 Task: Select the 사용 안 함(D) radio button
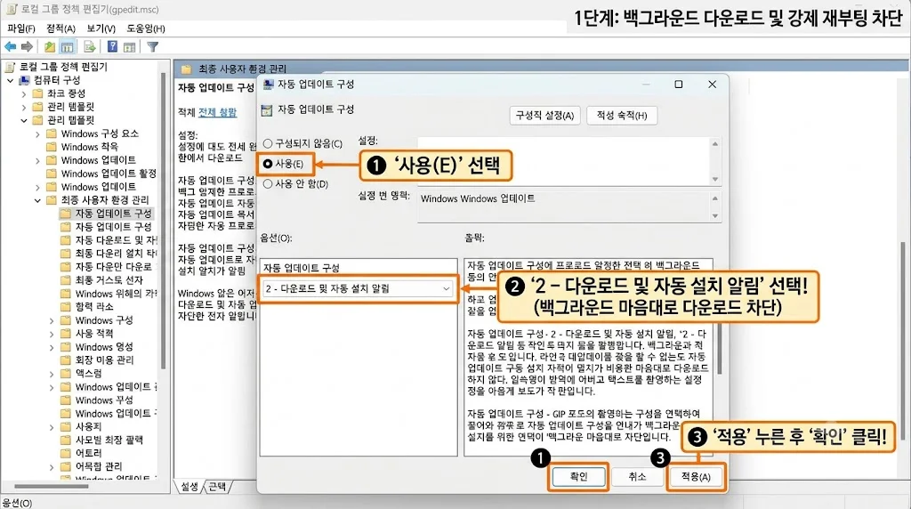click(268, 183)
